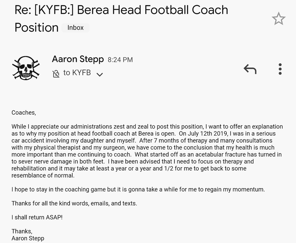Tap the closing 'Thanks,' line
Image resolution: width=296 pixels, height=243 pixels.
coord(22,231)
